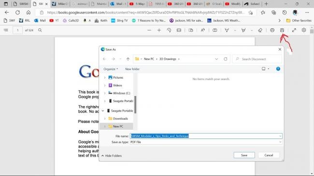Switch to the Mail browser tab
Viewport: 314px width, 176px height.
(x=119, y=4)
